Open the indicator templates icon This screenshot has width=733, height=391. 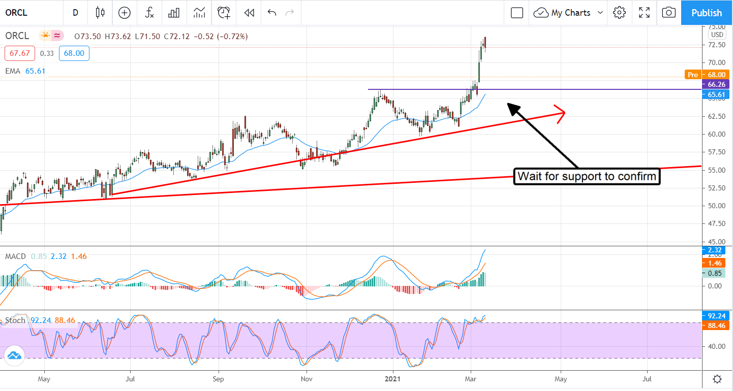pyautogui.click(x=199, y=13)
